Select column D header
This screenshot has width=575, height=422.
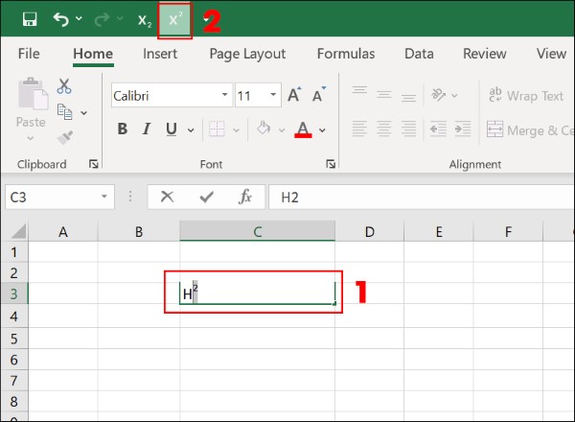pyautogui.click(x=369, y=231)
